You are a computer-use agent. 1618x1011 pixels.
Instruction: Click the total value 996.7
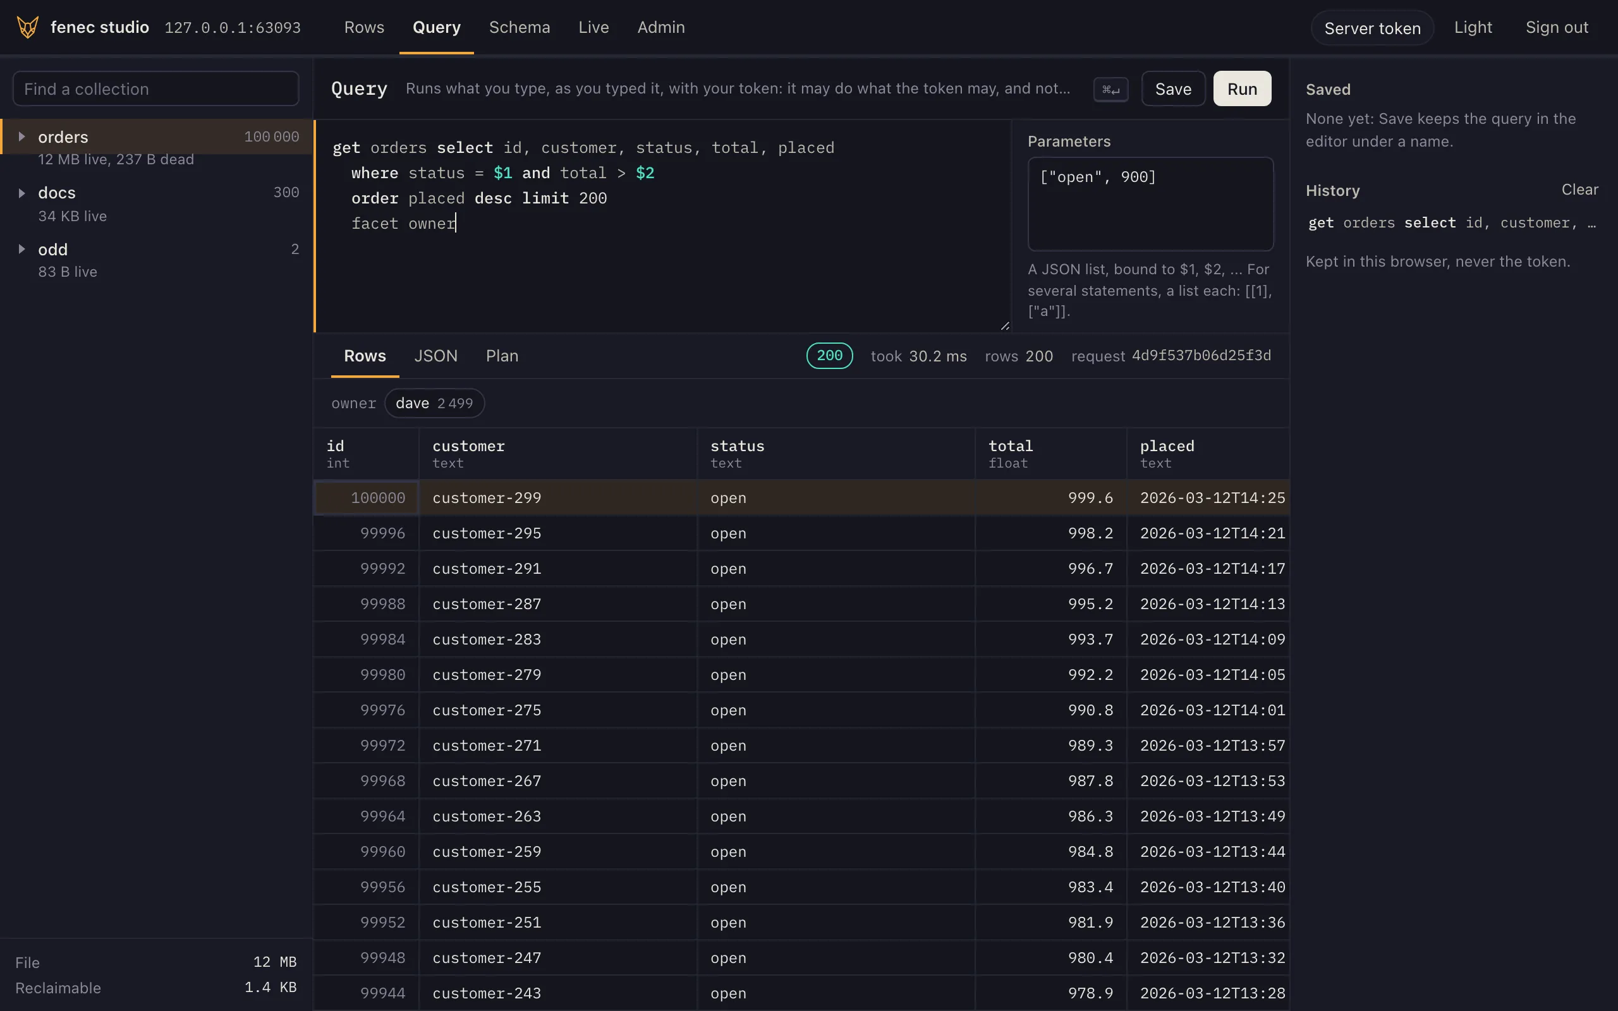click(x=1051, y=568)
